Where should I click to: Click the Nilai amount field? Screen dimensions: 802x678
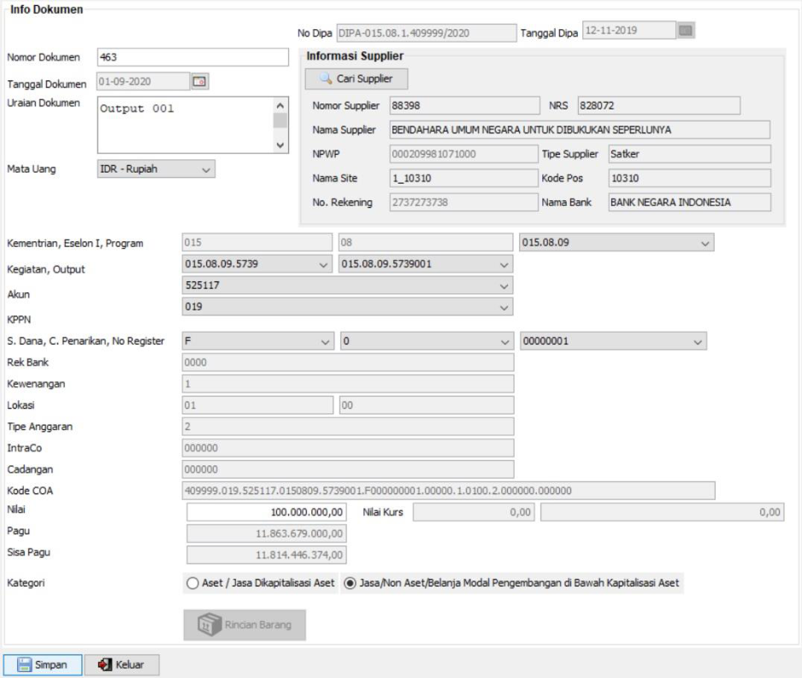click(x=267, y=512)
